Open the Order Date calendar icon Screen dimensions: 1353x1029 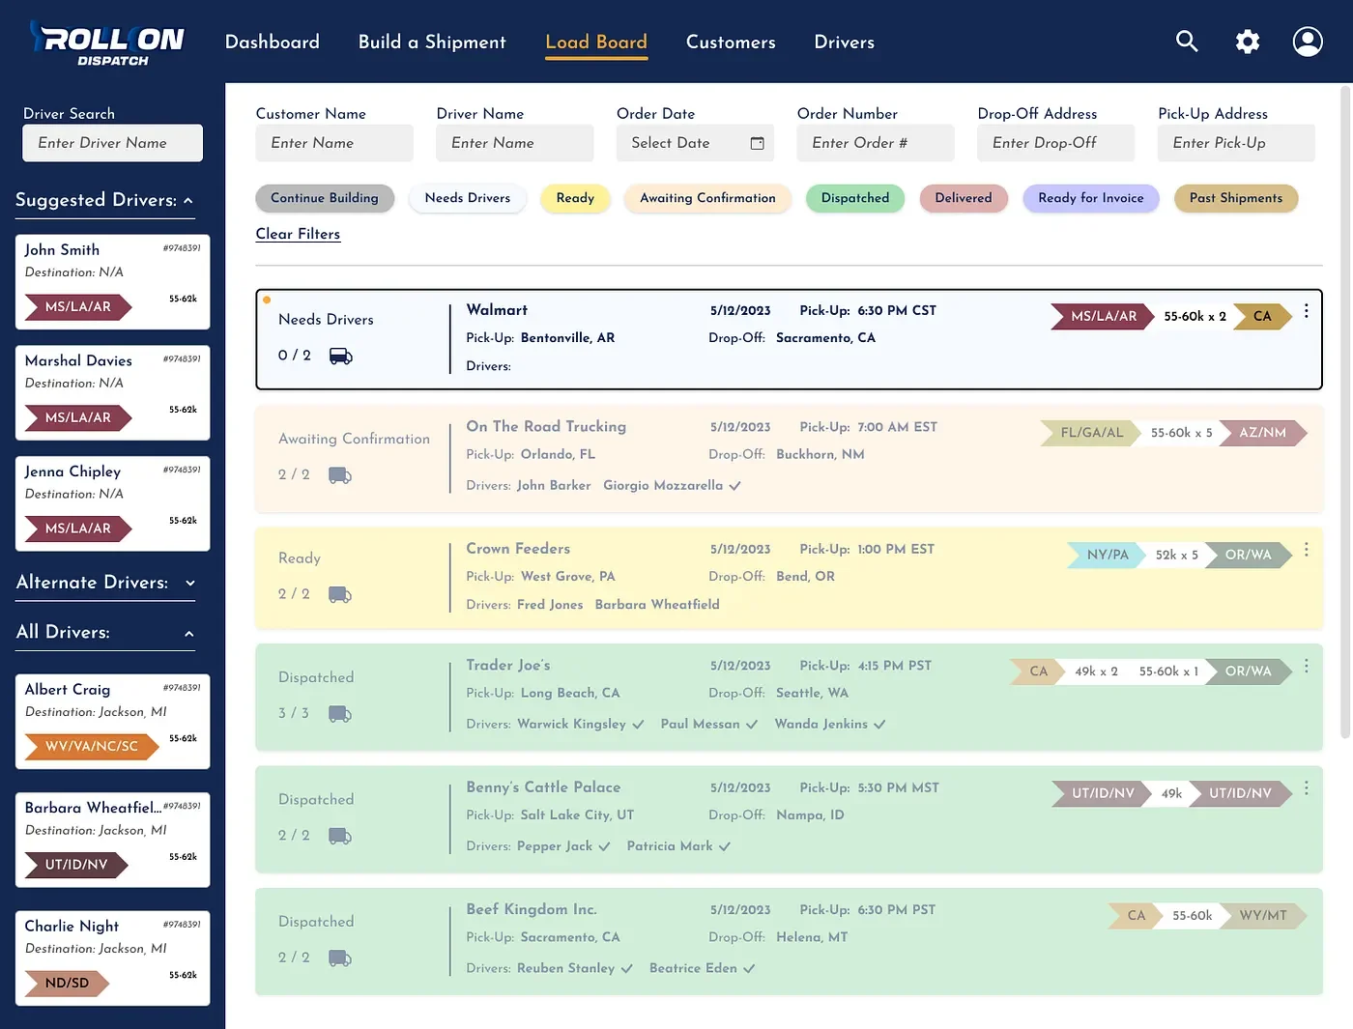tap(758, 143)
